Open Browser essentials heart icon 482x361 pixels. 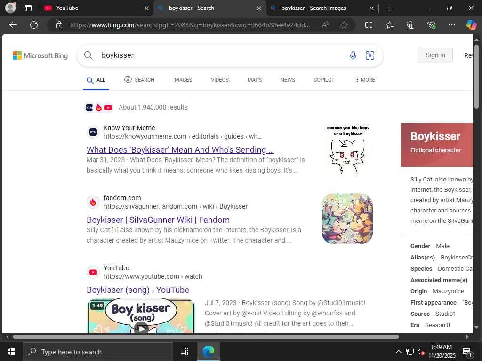[431, 25]
